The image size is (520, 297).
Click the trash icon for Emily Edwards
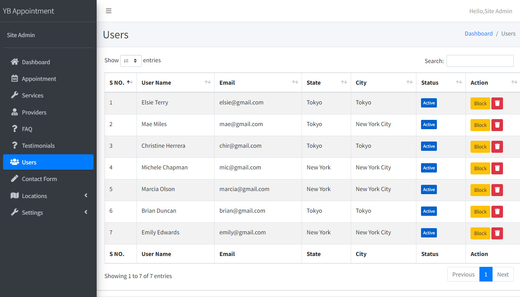(x=497, y=233)
